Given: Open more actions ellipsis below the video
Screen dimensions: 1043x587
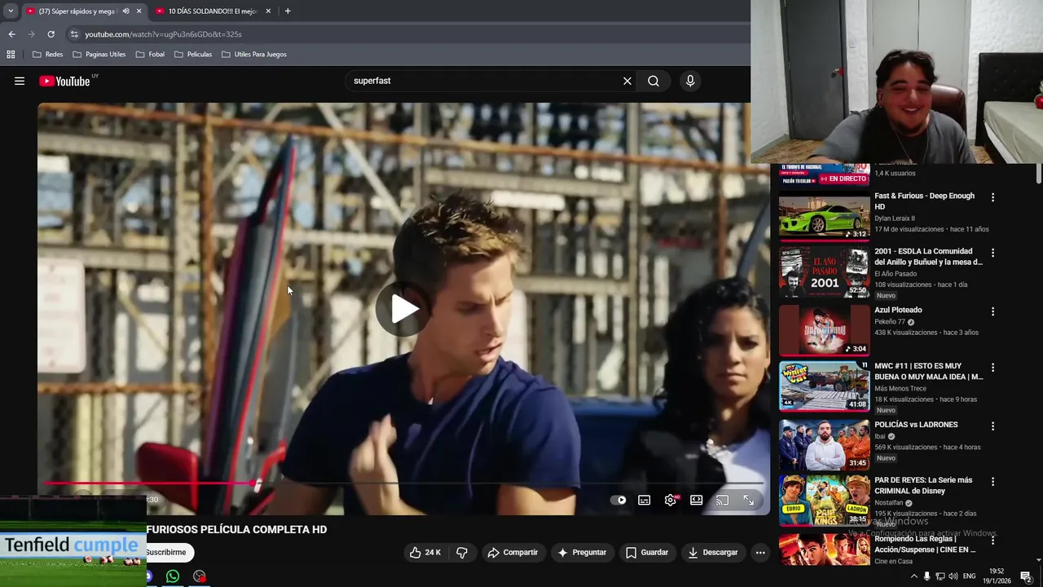Looking at the screenshot, I should 760,552.
